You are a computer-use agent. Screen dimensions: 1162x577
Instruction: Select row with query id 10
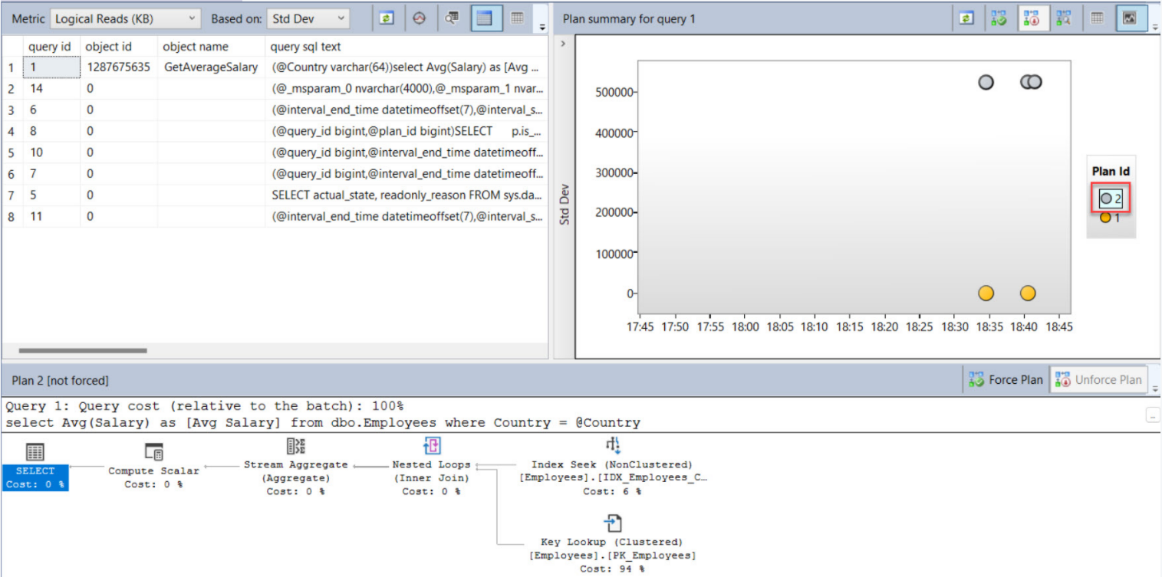point(275,152)
